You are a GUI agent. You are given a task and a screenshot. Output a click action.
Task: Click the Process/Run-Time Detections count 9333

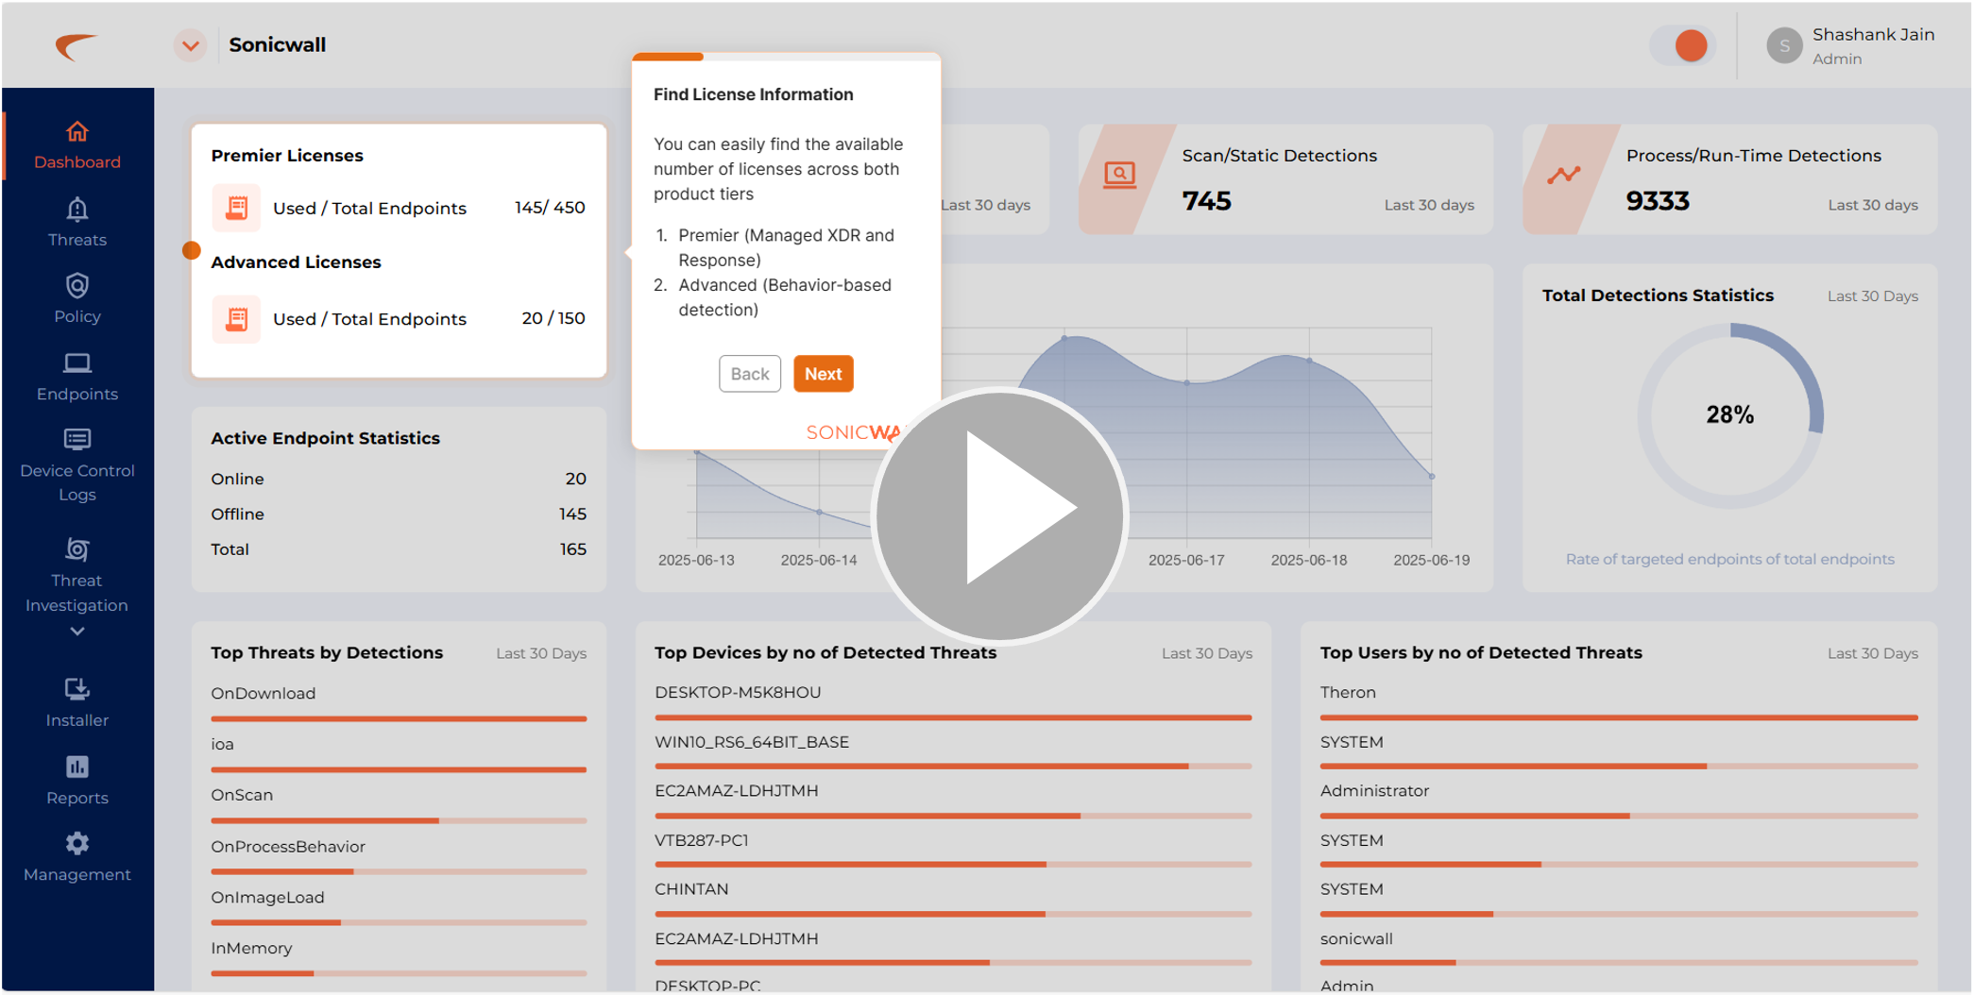click(x=1658, y=201)
